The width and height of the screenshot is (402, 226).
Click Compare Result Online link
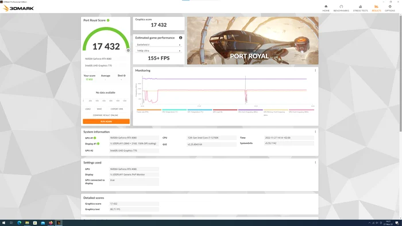106,115
